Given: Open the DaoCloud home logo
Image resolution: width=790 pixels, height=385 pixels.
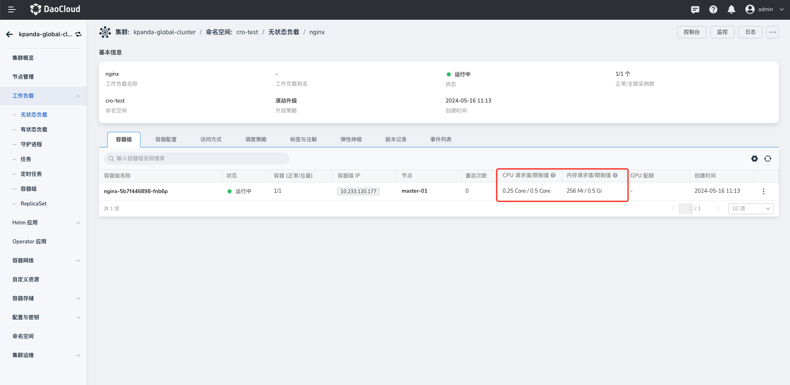Looking at the screenshot, I should pos(55,9).
